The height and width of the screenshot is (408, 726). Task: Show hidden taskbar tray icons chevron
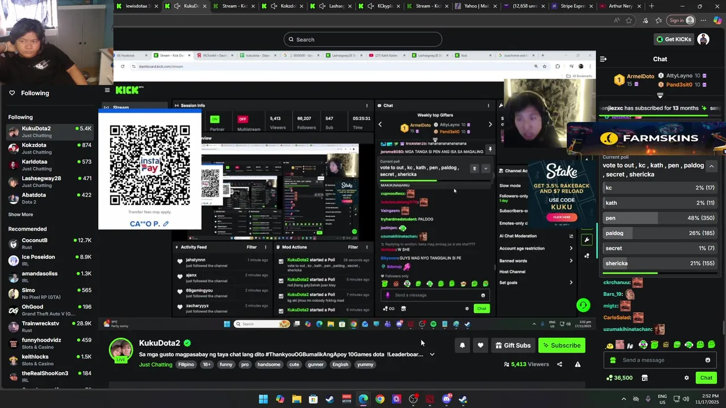[623, 399]
